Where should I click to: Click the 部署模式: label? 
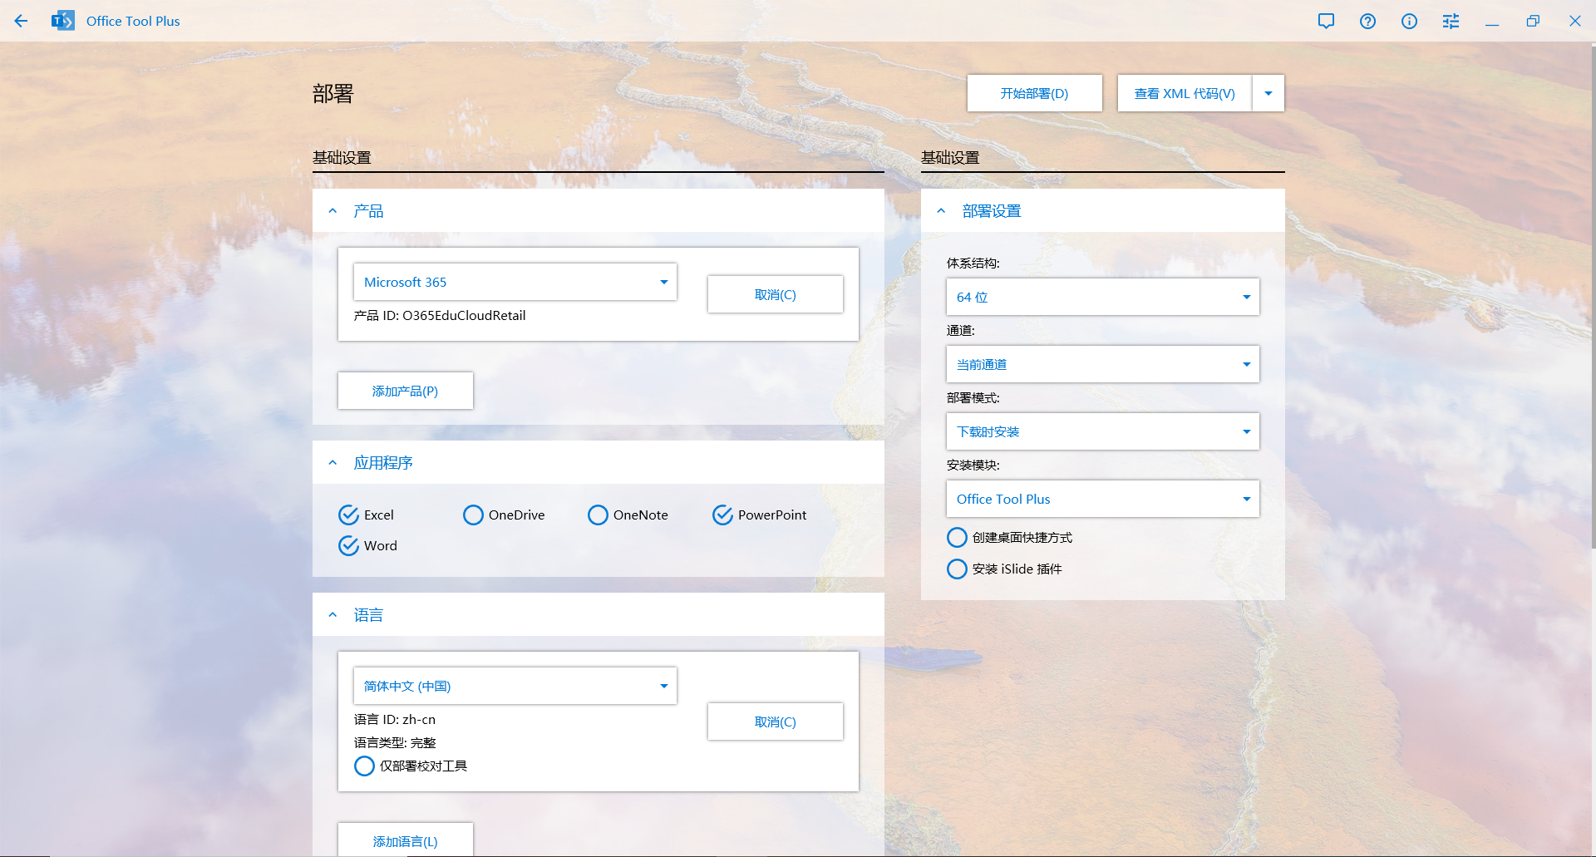coord(973,398)
